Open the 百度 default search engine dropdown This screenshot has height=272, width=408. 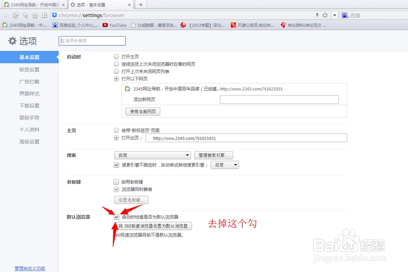click(x=153, y=155)
